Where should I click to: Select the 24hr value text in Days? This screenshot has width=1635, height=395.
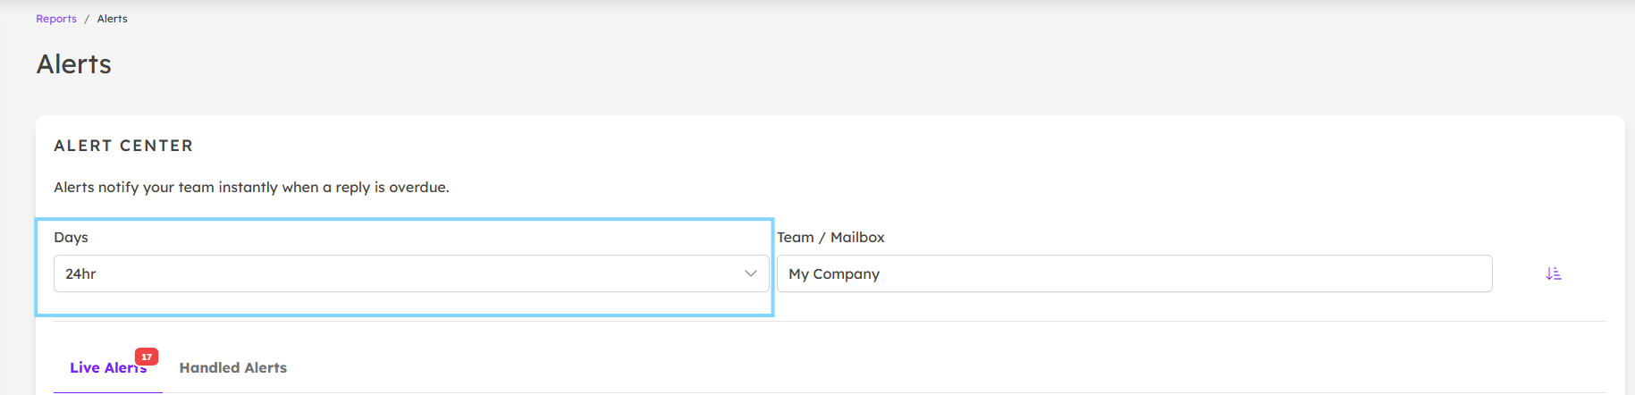[x=80, y=273]
